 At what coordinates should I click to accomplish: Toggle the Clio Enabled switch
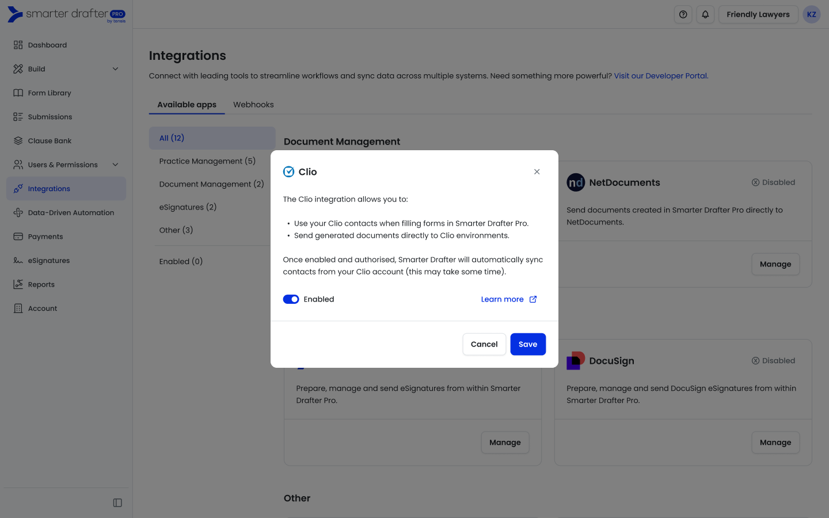pos(291,299)
